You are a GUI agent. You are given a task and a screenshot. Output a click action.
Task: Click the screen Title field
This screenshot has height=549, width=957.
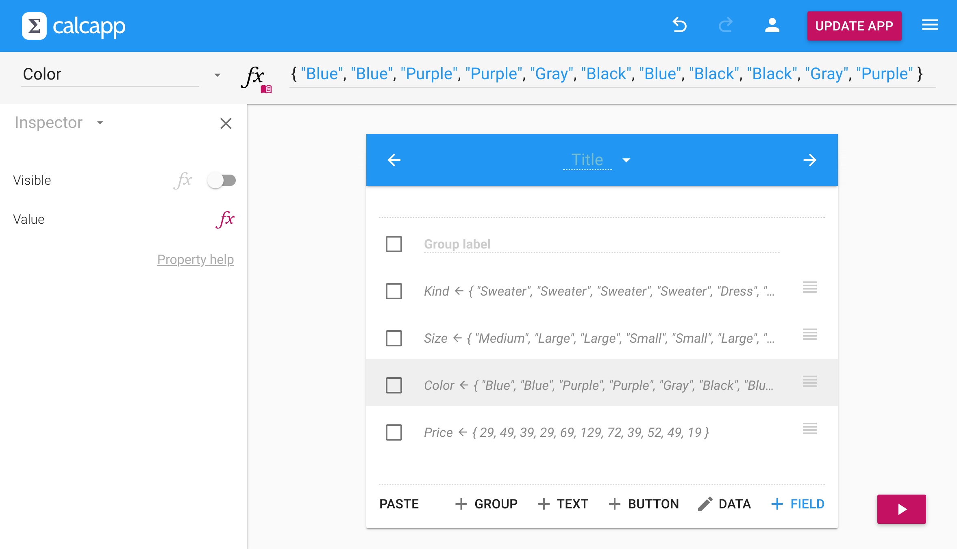click(x=587, y=160)
